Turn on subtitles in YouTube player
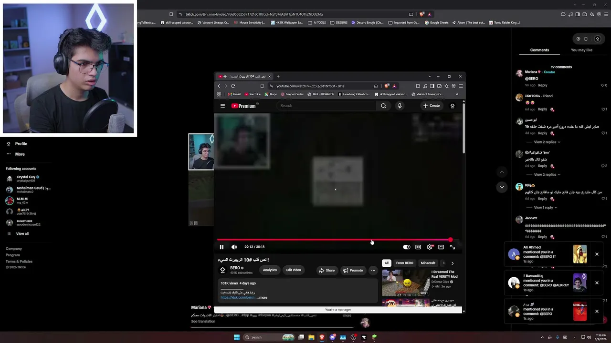This screenshot has height=343, width=611. pos(418,247)
